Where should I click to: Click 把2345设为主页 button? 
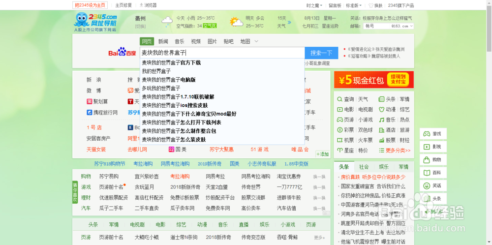[90, 5]
